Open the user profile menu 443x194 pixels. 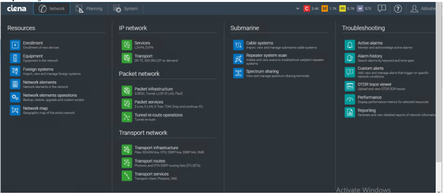click(423, 9)
